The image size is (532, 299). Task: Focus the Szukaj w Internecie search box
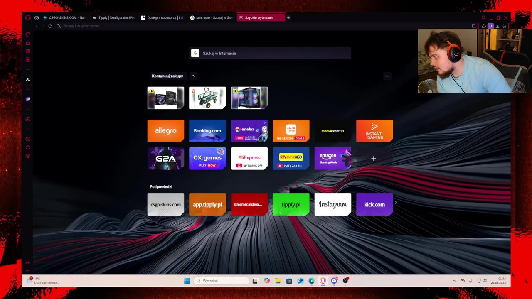(270, 53)
